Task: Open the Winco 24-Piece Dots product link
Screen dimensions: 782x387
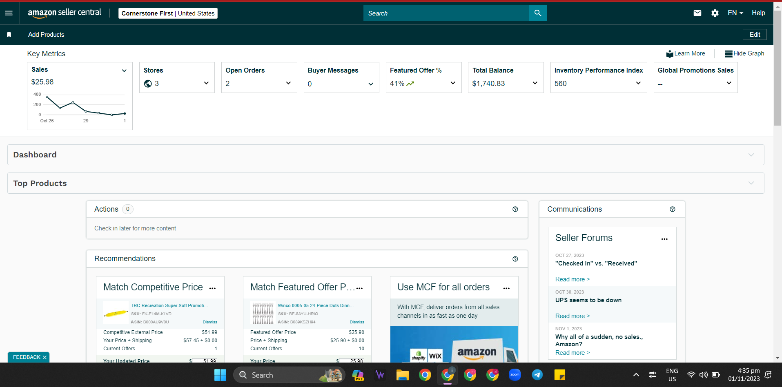Action: pyautogui.click(x=316, y=305)
